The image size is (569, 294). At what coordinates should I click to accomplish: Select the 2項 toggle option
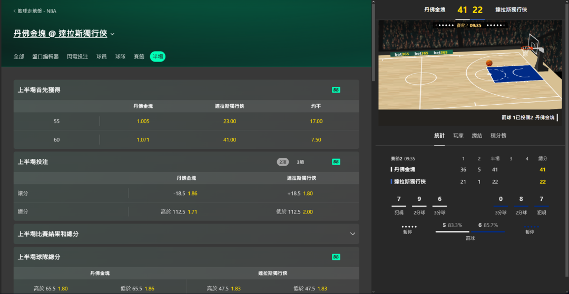pyautogui.click(x=283, y=162)
